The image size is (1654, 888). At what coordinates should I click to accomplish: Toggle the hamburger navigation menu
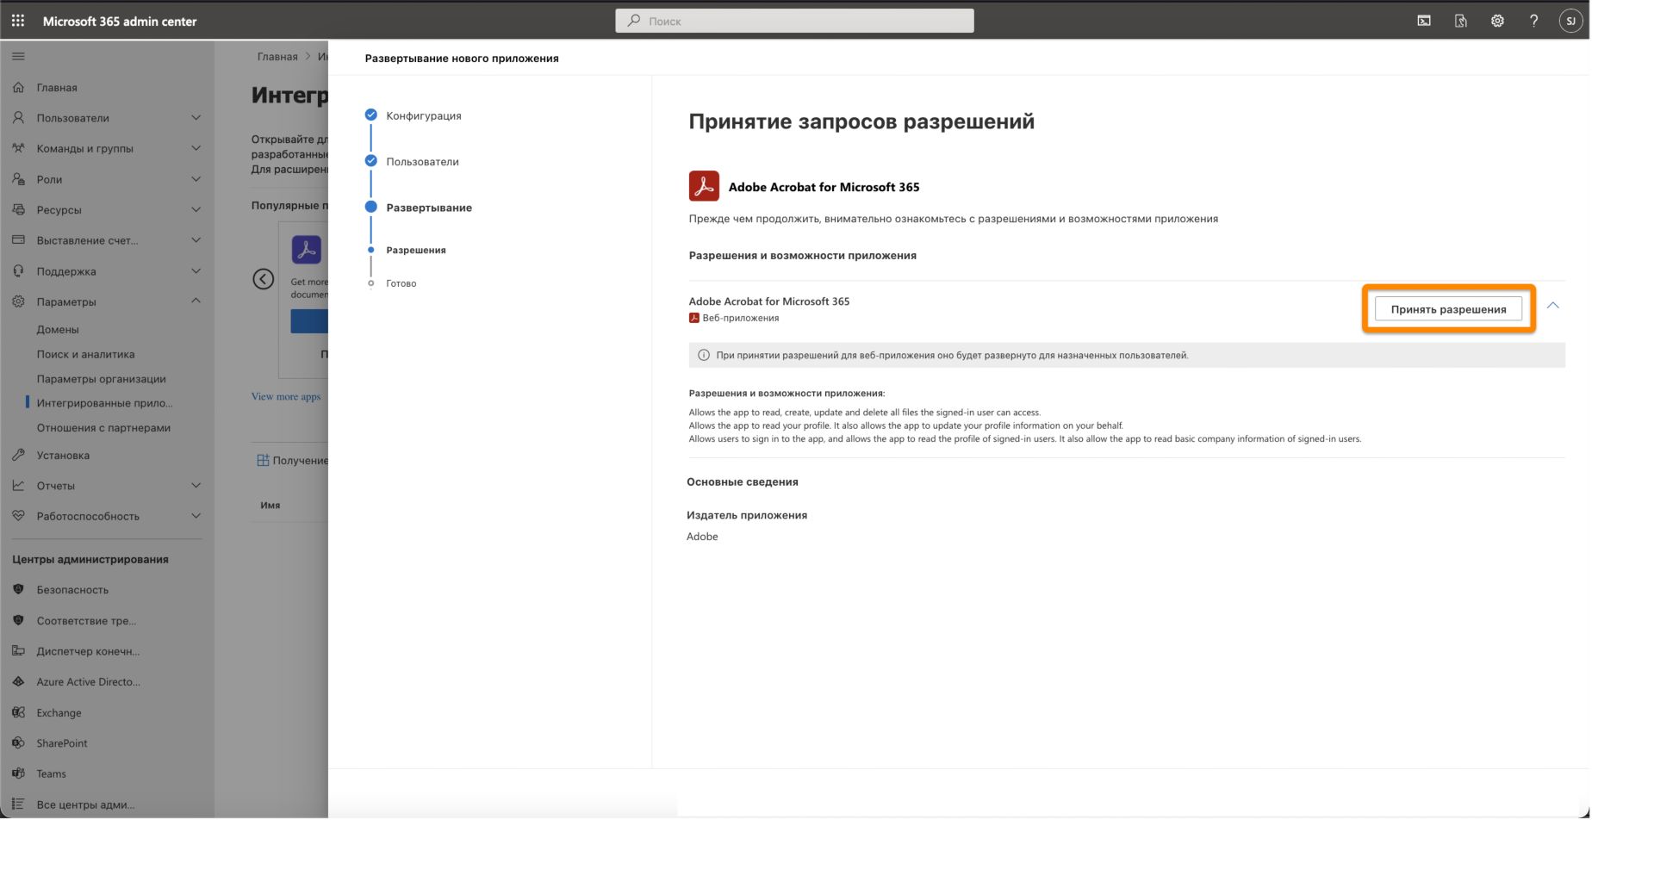pos(18,56)
